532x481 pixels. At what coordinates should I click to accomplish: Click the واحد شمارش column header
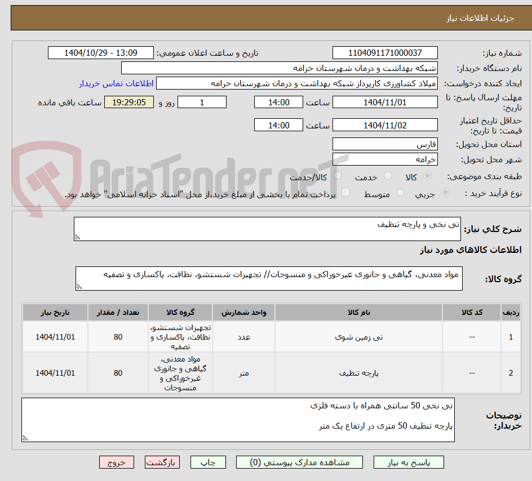pyautogui.click(x=244, y=313)
